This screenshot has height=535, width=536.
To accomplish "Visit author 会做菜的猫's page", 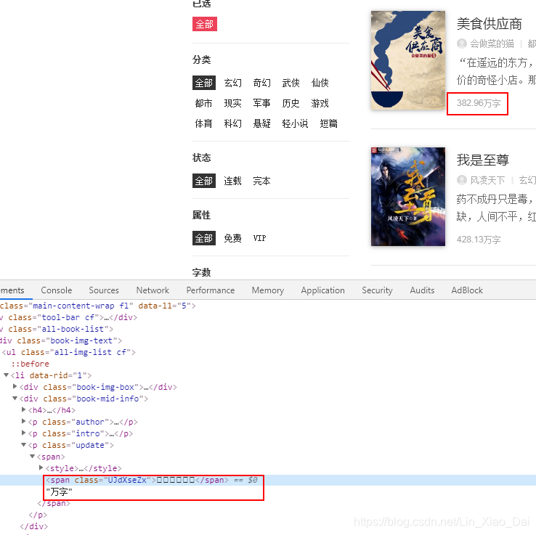I will coord(492,44).
